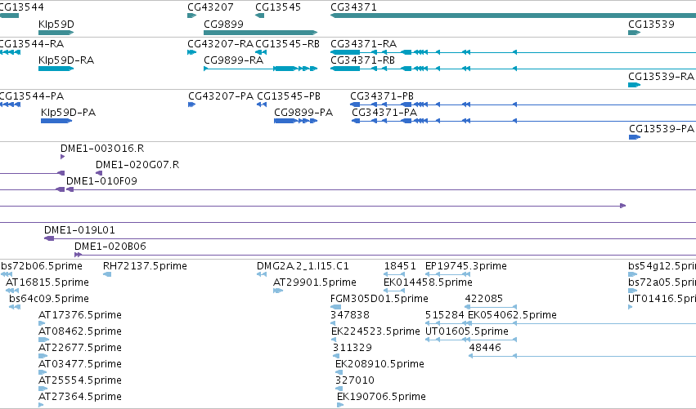Click transcript label CG9899-RA
The width and height of the screenshot is (696, 409).
pyautogui.click(x=233, y=60)
